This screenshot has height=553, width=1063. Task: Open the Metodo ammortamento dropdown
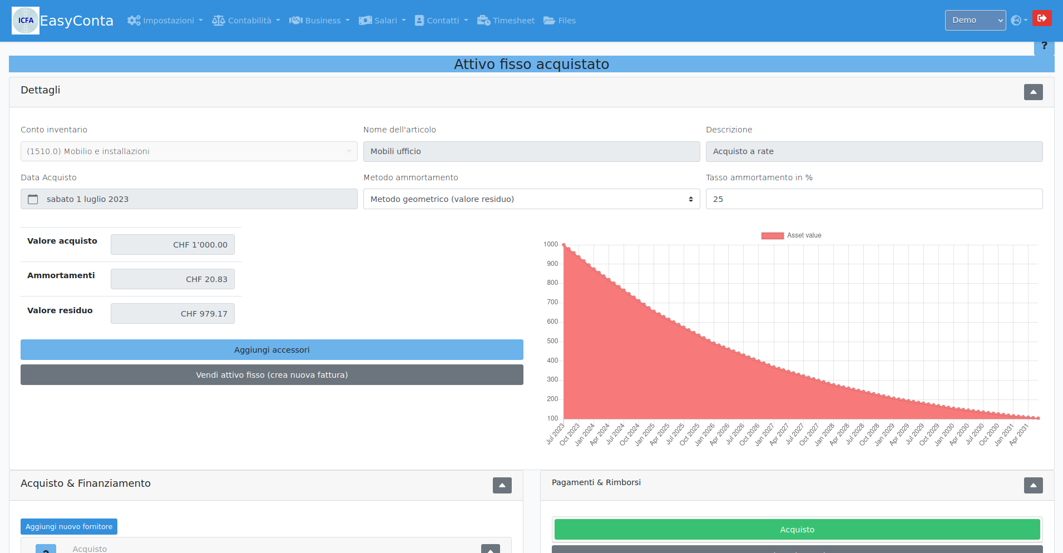point(531,199)
